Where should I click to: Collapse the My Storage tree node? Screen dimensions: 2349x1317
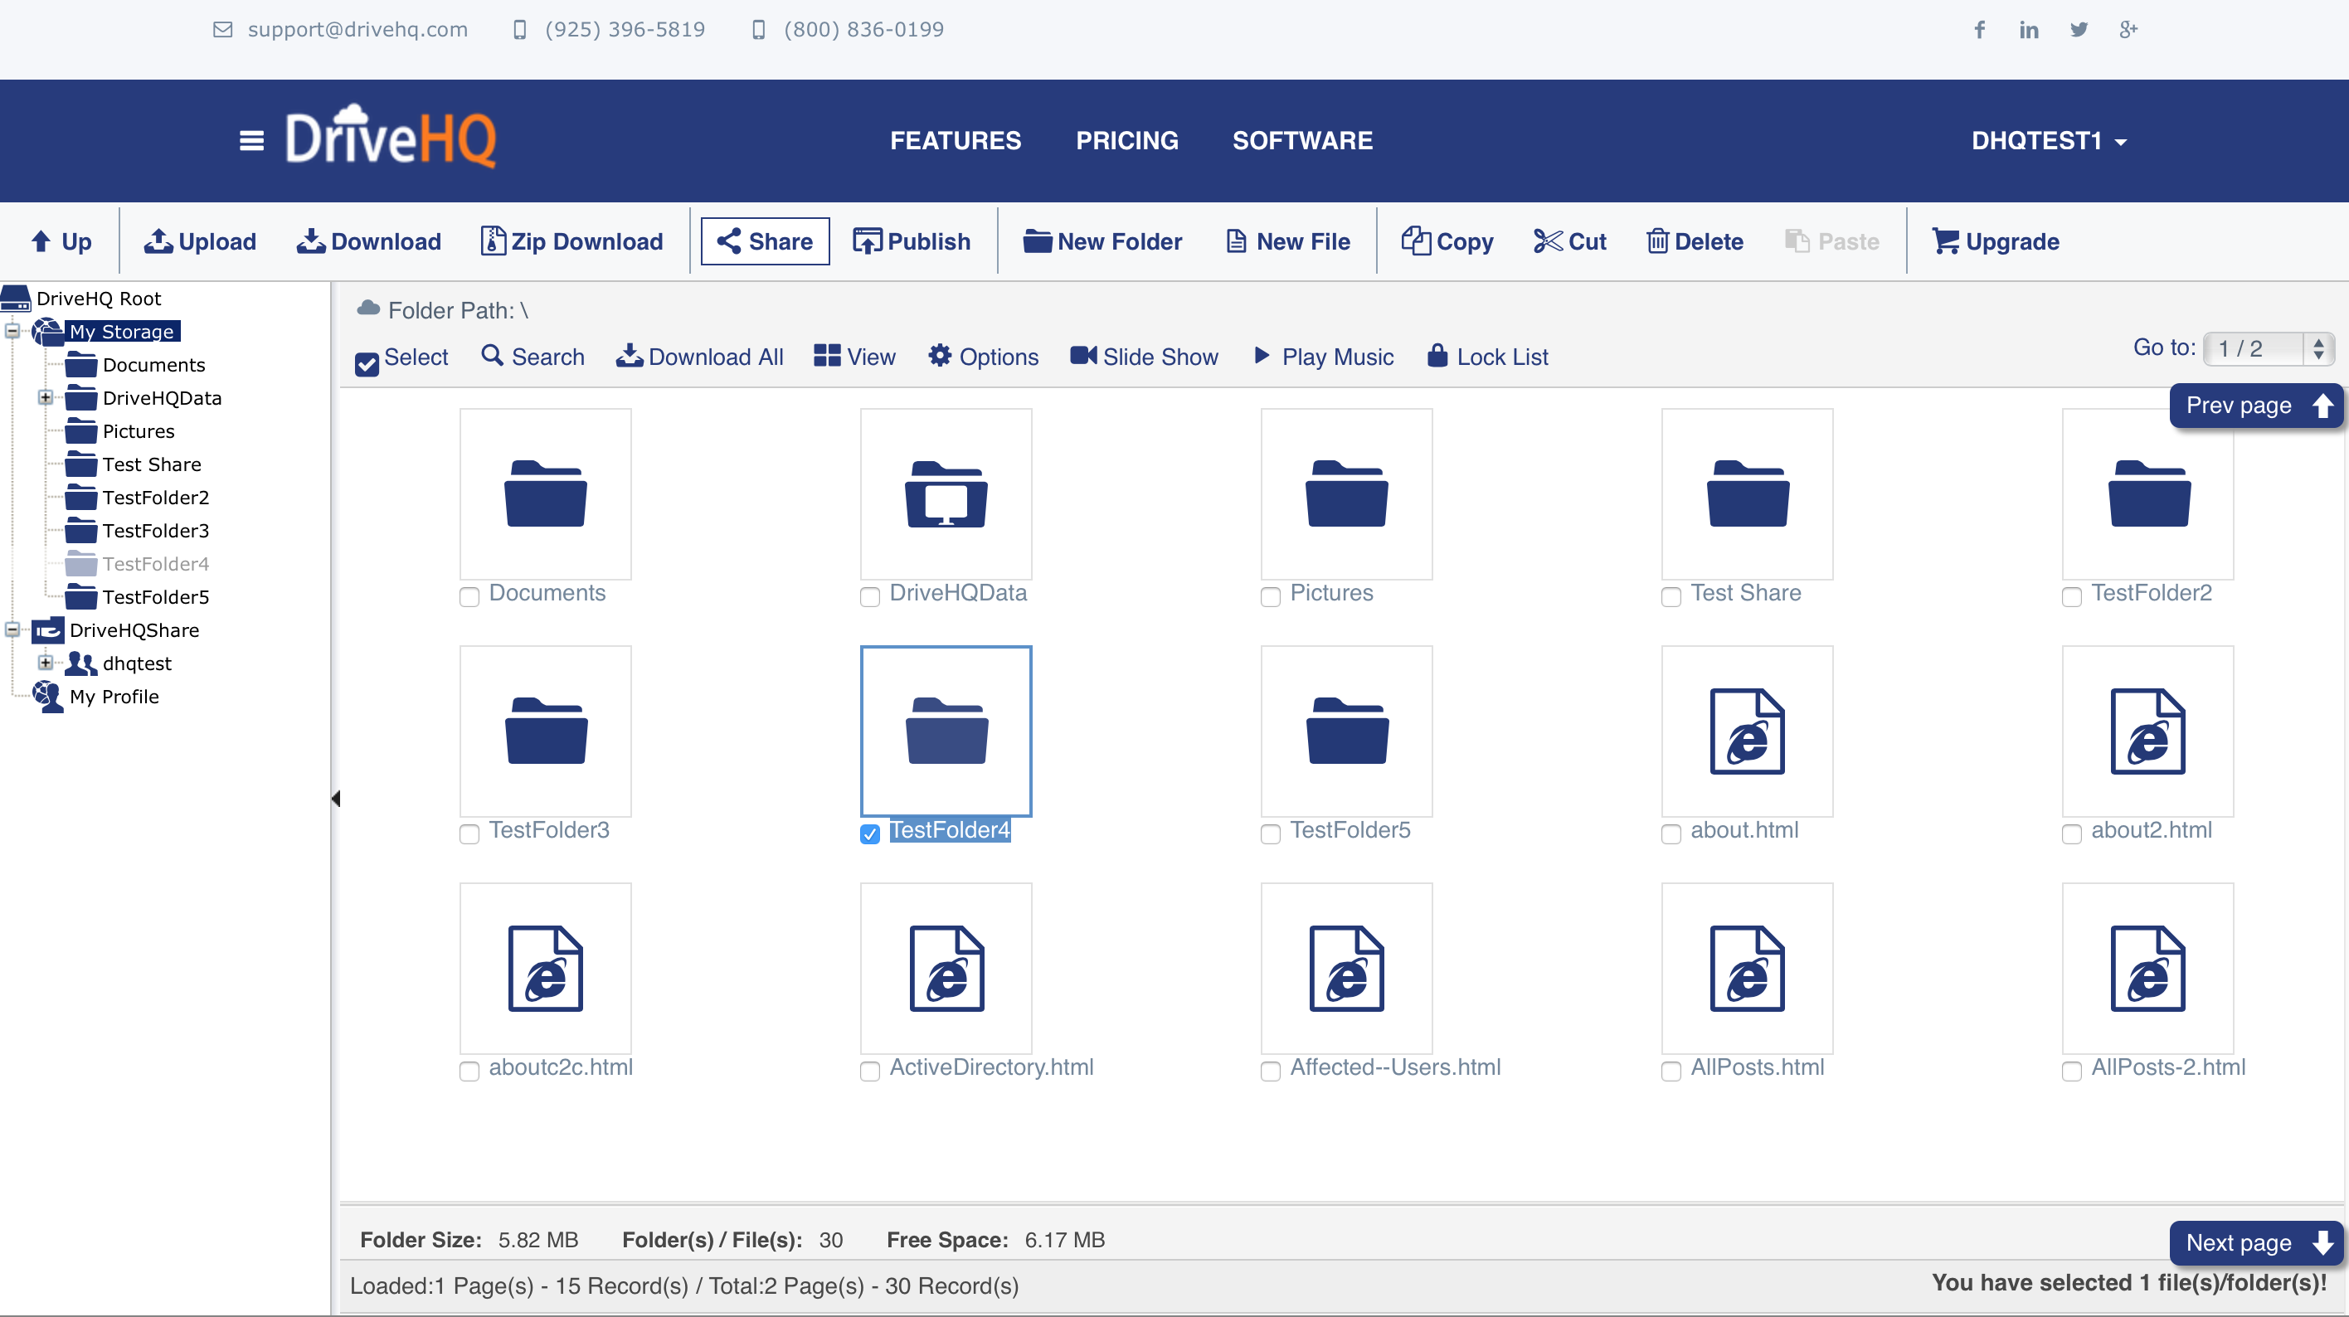click(x=12, y=331)
